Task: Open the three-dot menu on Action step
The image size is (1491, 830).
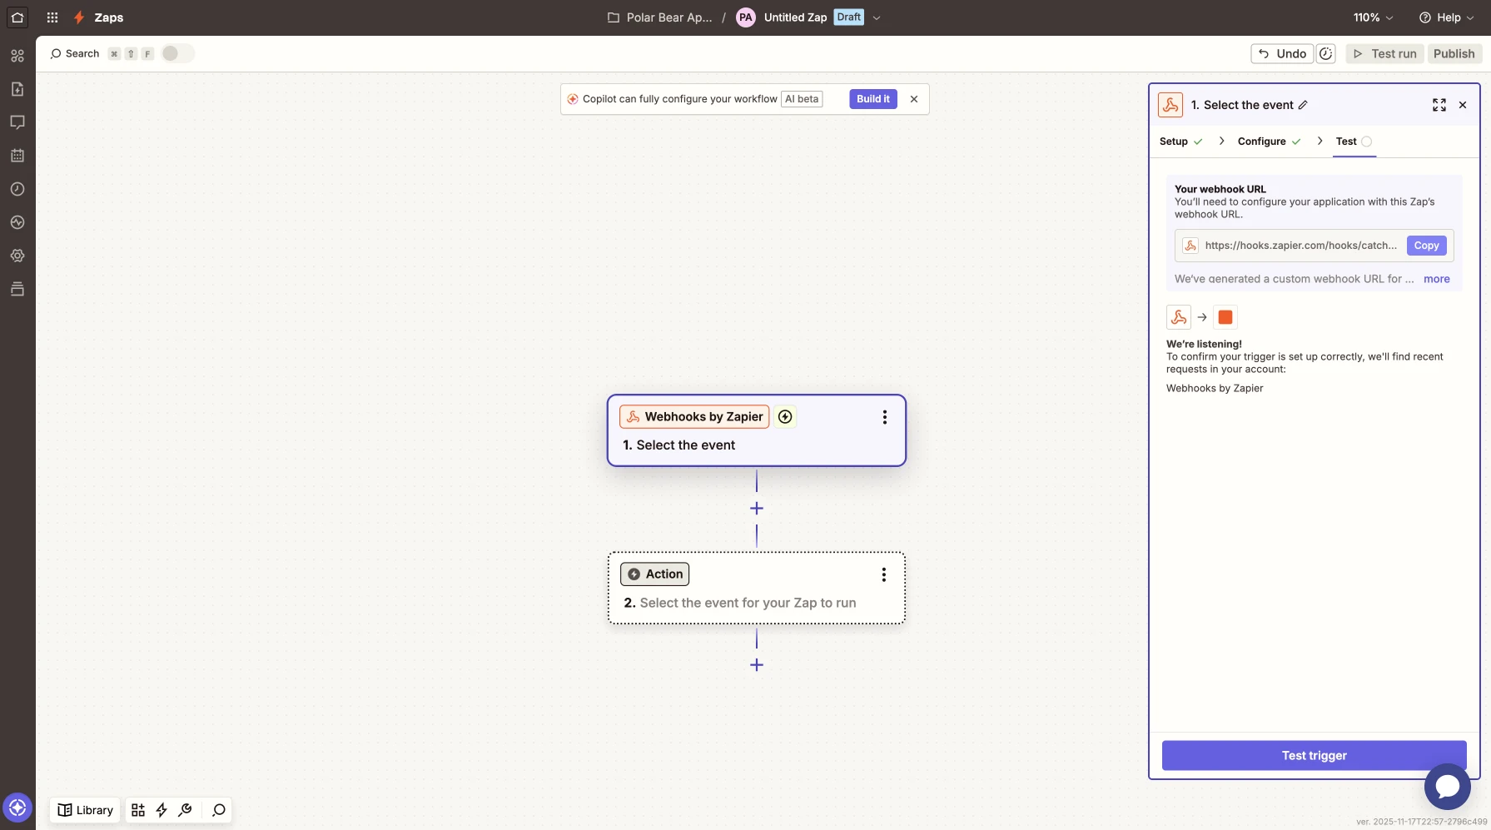Action: click(883, 574)
